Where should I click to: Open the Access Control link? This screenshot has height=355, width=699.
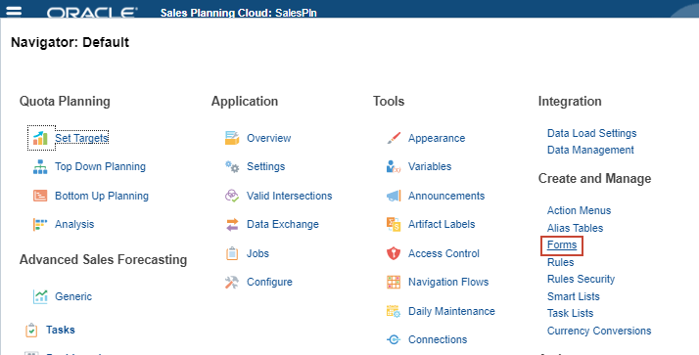[444, 253]
